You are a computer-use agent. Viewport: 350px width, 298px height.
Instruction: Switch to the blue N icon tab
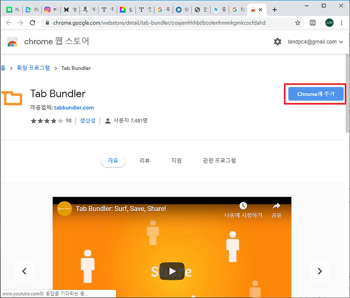[x=219, y=10]
